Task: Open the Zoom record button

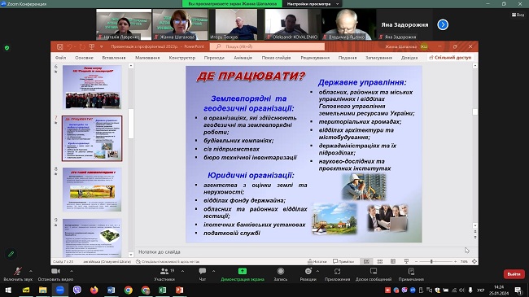Action: click(280, 271)
